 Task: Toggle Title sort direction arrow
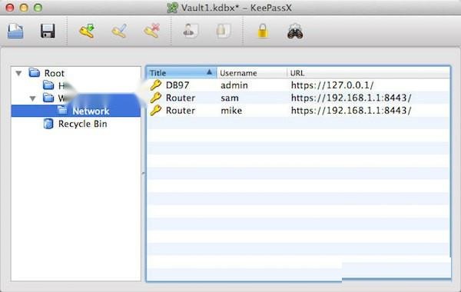point(209,72)
